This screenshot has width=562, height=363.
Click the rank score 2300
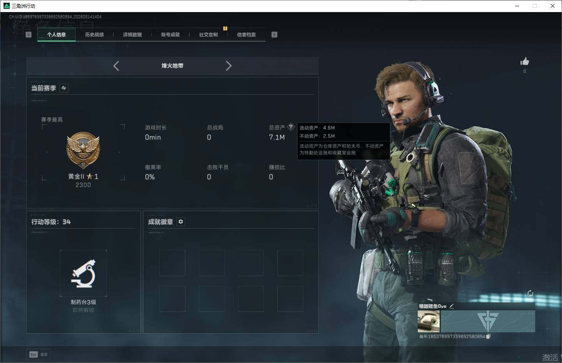pos(83,185)
